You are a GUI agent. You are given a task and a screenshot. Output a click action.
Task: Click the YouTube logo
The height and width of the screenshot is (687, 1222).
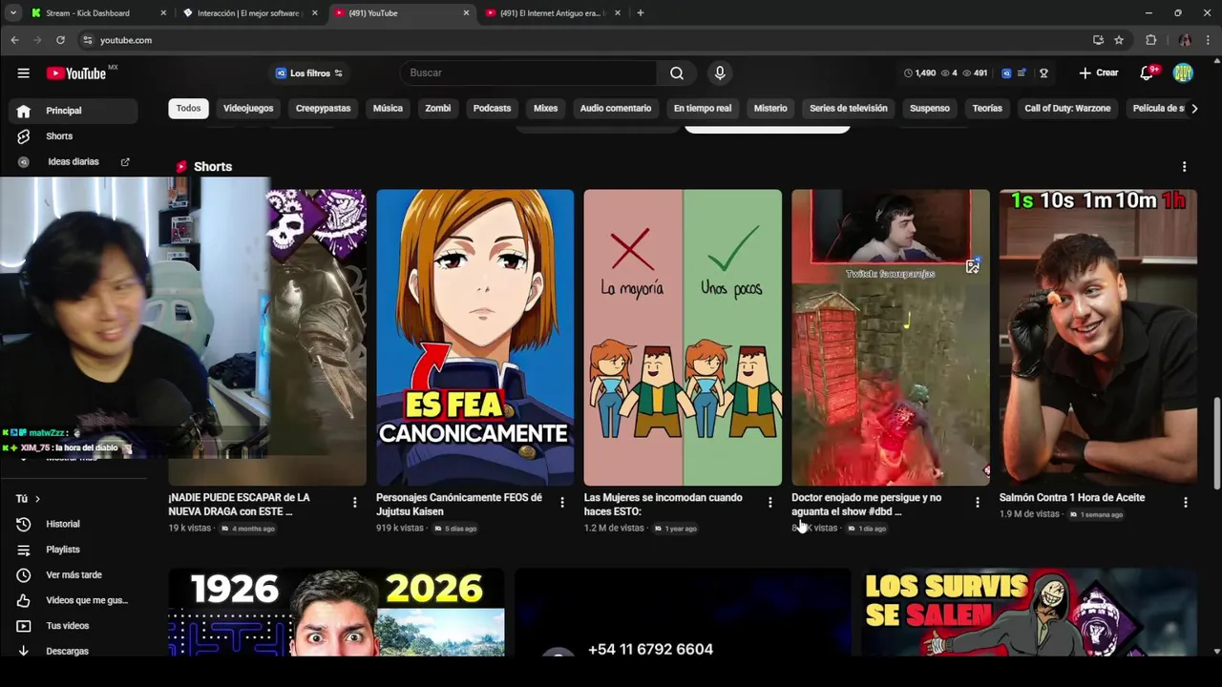(x=77, y=73)
